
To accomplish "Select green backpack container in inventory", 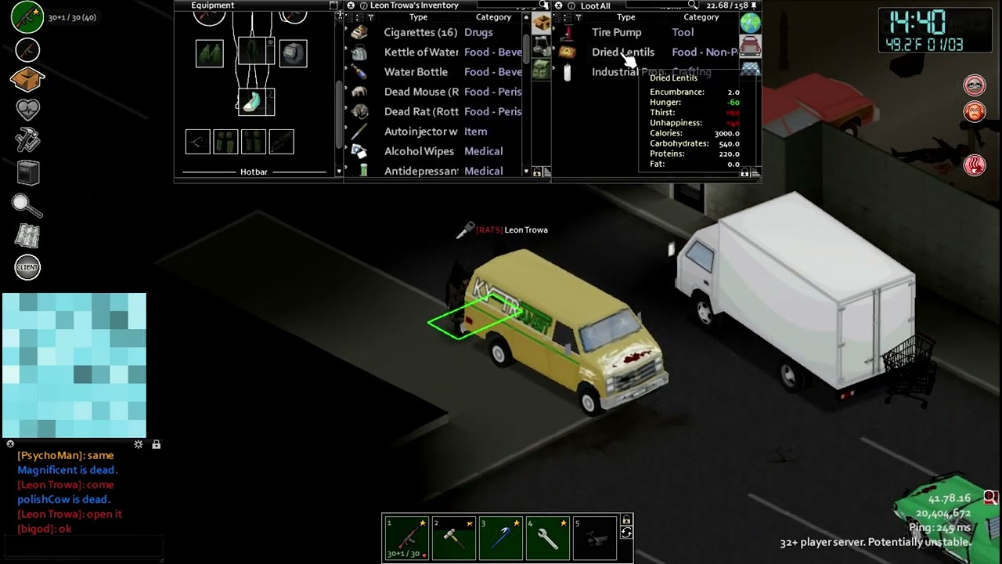I will coord(541,69).
